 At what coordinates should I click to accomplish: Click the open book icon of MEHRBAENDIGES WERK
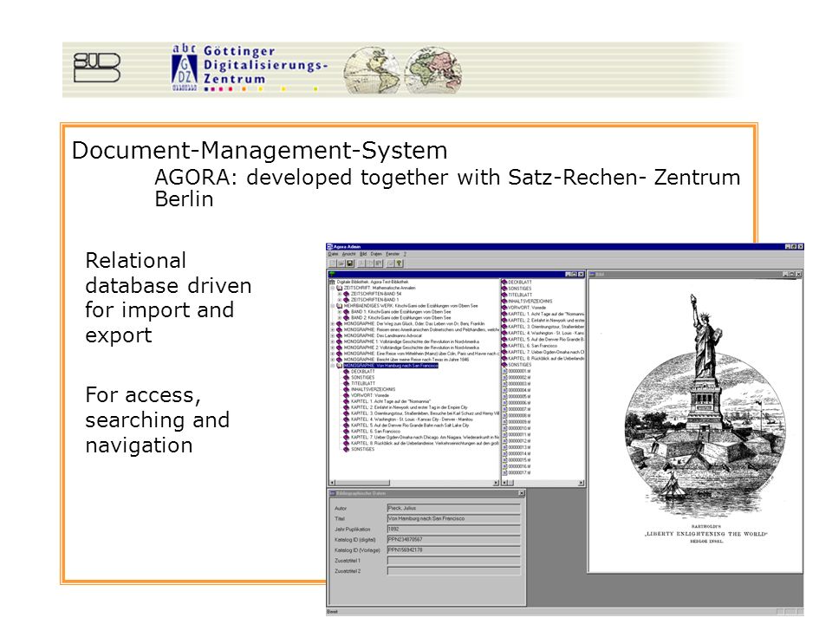coord(340,306)
